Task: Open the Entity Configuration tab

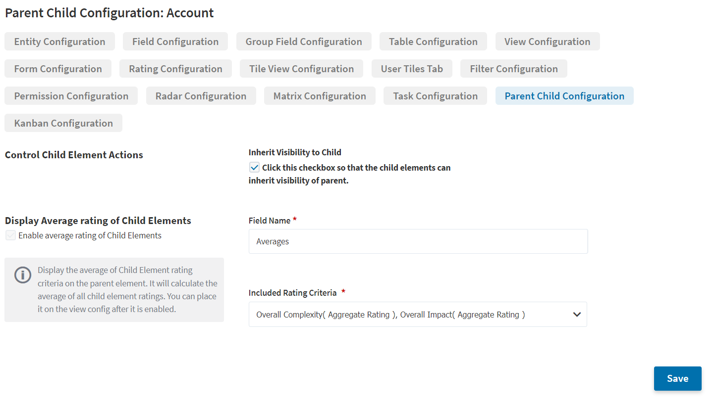Action: coord(59,42)
